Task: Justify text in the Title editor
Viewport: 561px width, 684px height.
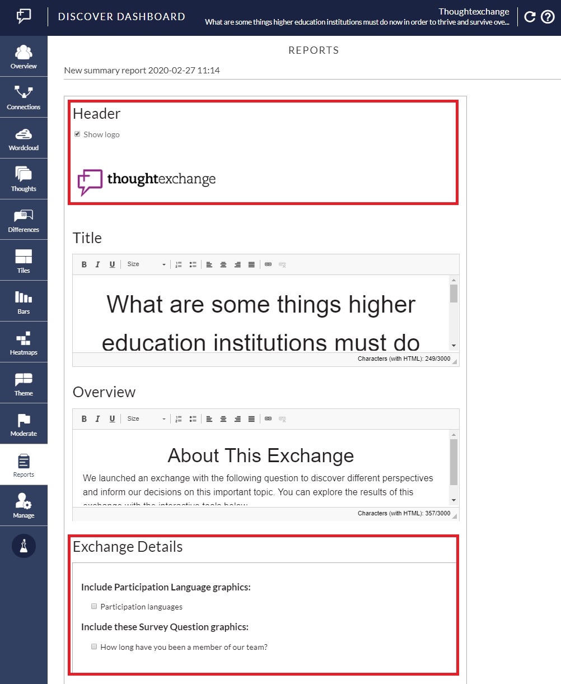Action: pos(251,264)
